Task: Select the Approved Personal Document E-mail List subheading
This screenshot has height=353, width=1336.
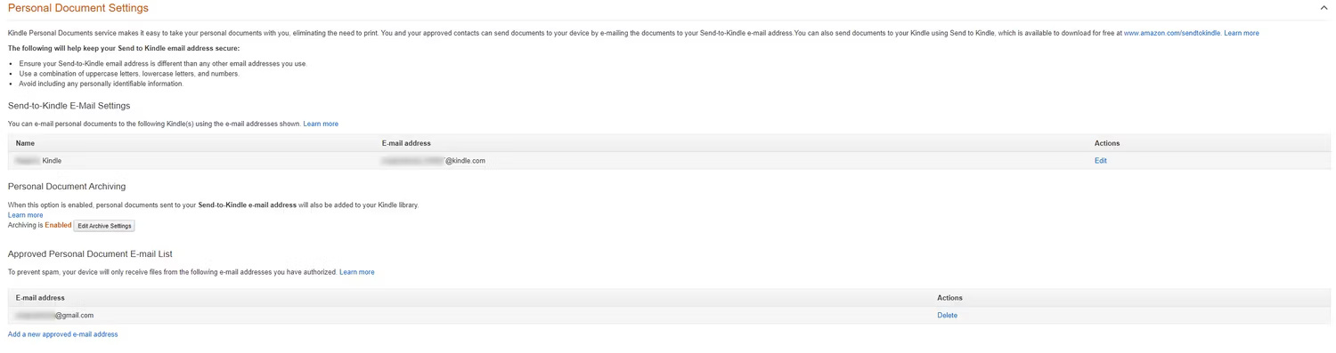Action: click(90, 254)
